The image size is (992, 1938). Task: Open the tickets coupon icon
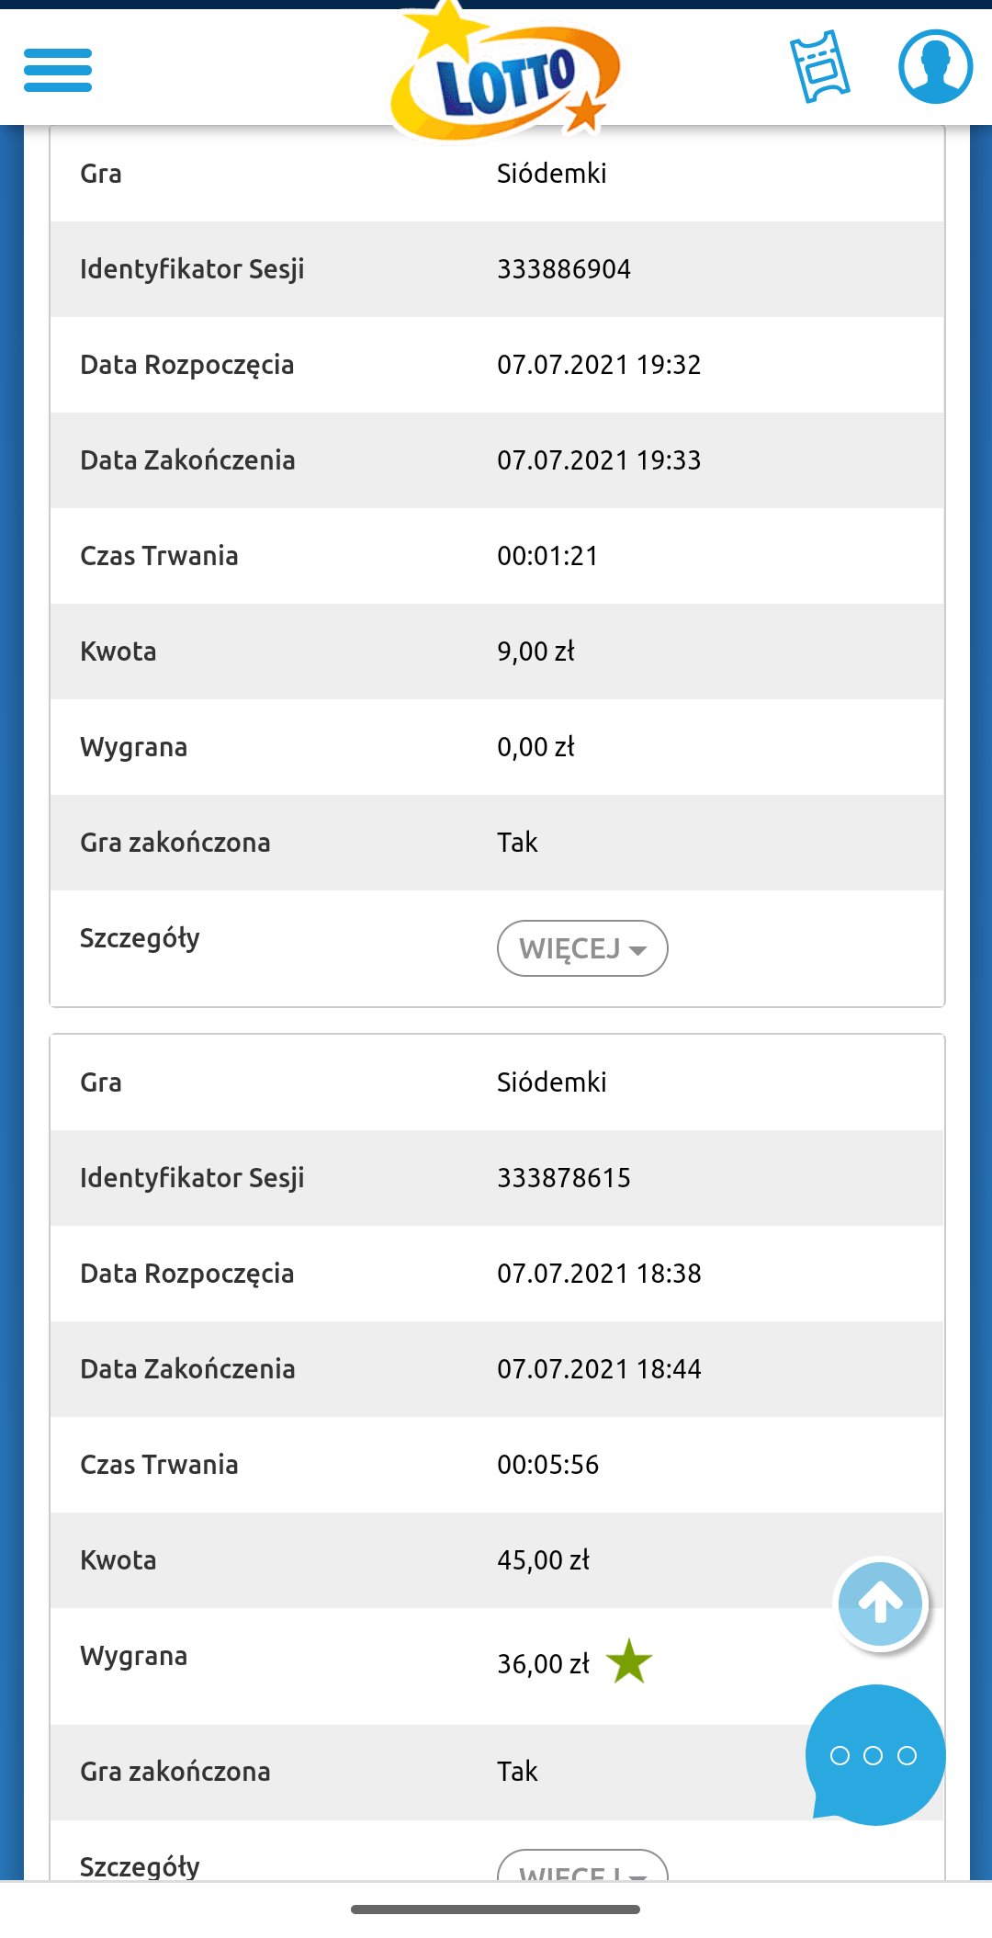pyautogui.click(x=820, y=67)
